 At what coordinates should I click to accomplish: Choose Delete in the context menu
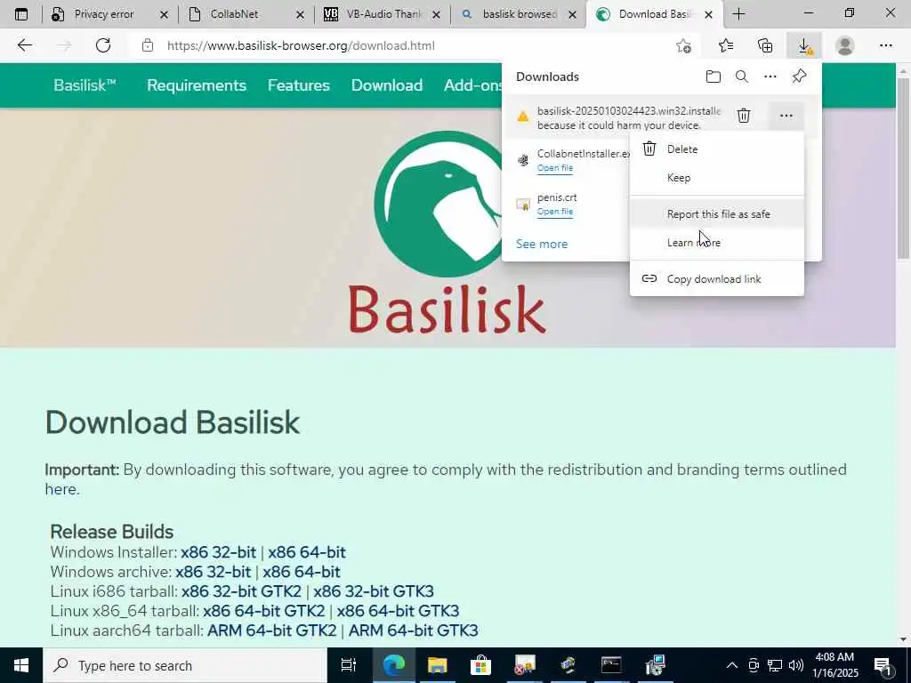point(717,149)
